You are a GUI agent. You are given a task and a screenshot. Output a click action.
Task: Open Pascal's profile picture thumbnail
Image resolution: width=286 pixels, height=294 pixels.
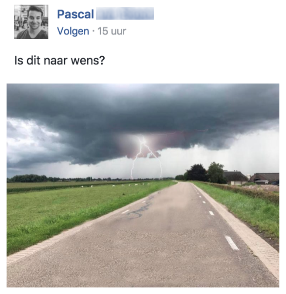click(31, 22)
